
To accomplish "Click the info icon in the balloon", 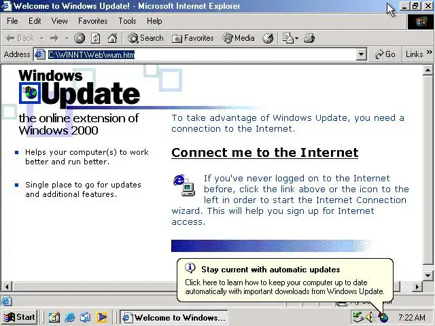I will coord(190,268).
